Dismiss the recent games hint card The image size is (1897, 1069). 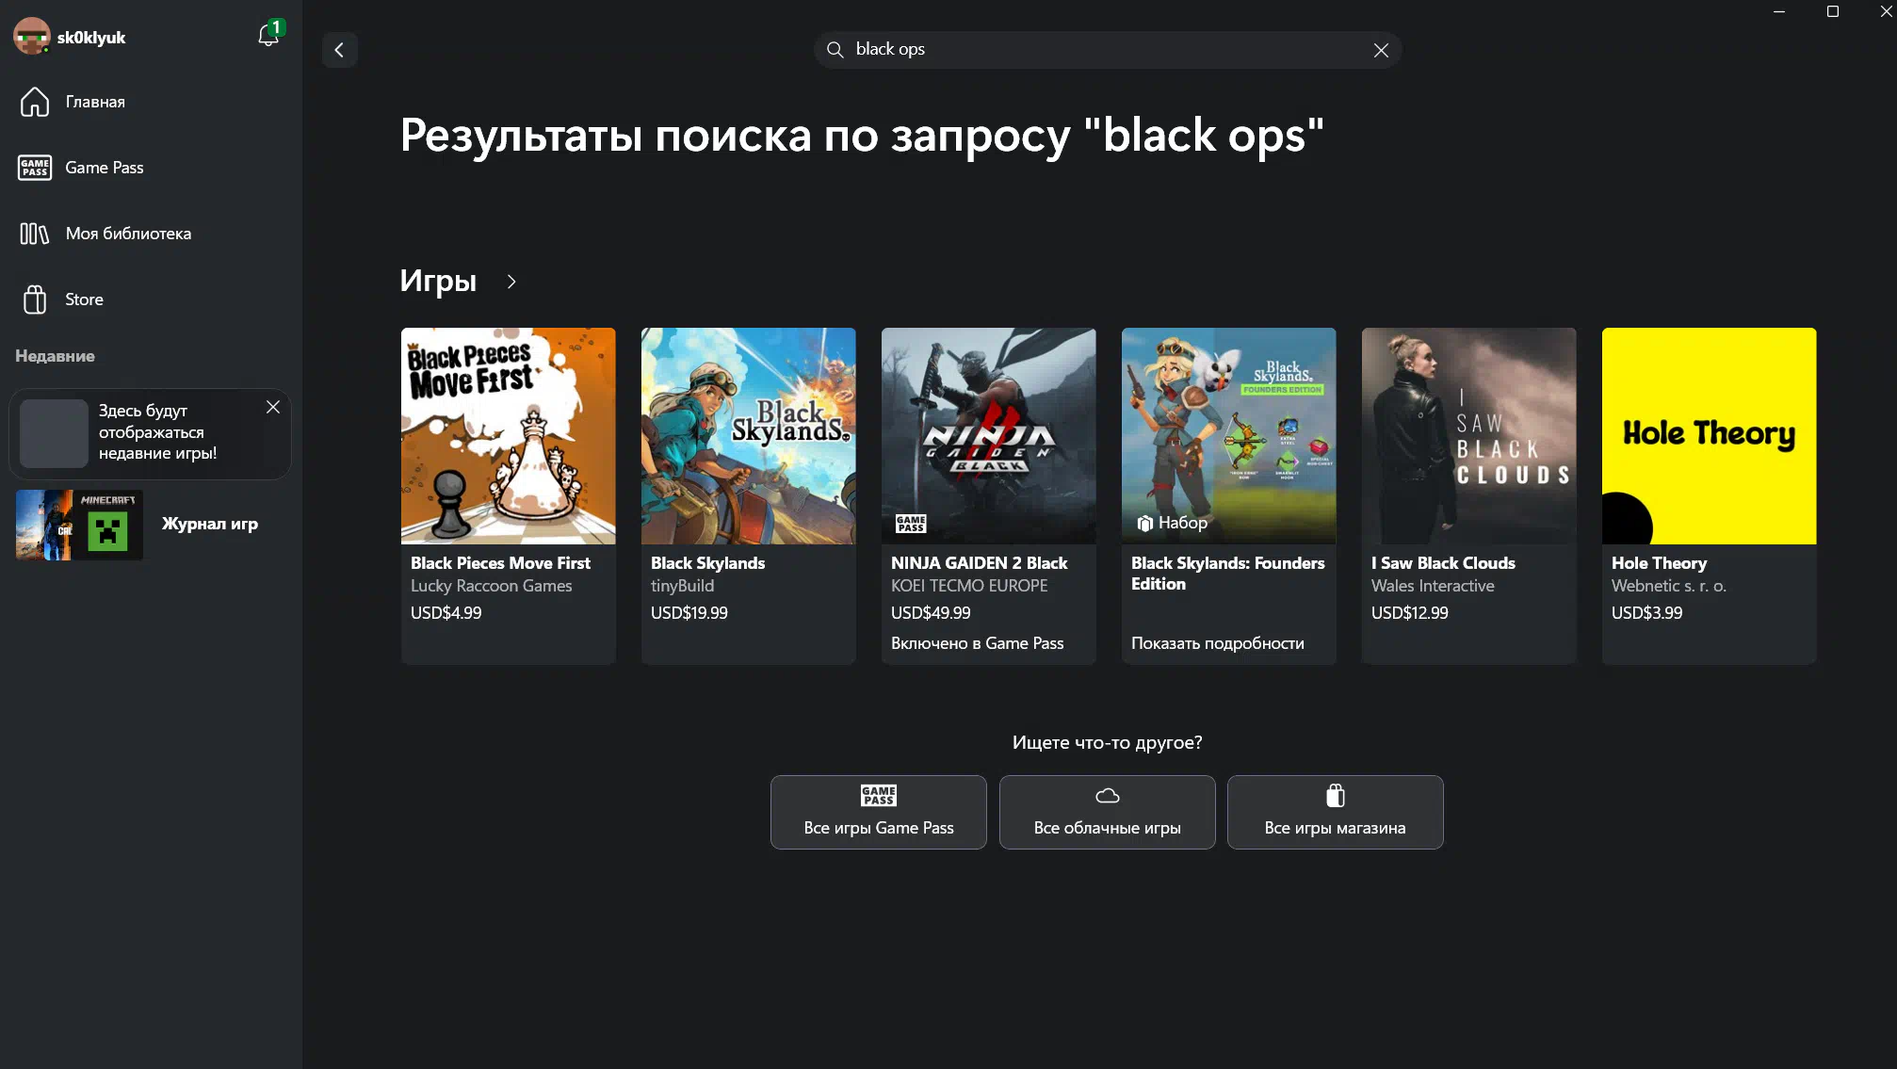coord(273,407)
